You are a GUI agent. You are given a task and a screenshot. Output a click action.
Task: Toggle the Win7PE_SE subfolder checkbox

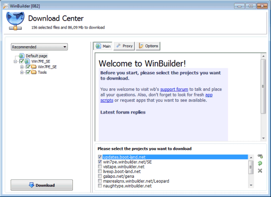tap(28, 67)
